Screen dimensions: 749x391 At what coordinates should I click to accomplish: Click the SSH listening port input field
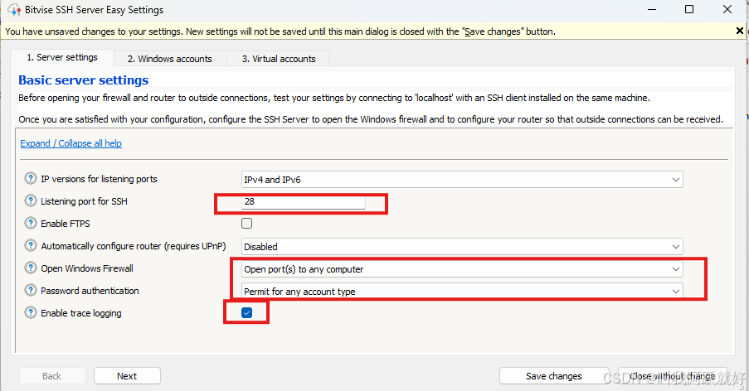click(x=303, y=201)
